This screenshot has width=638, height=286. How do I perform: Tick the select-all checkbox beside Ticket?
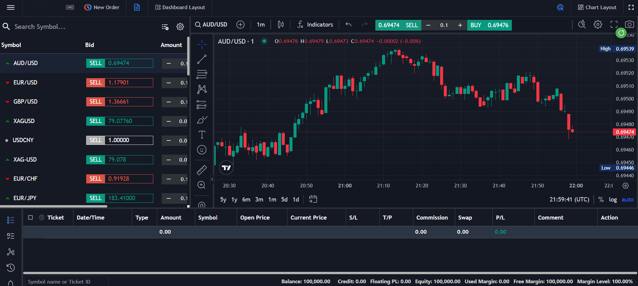click(30, 217)
